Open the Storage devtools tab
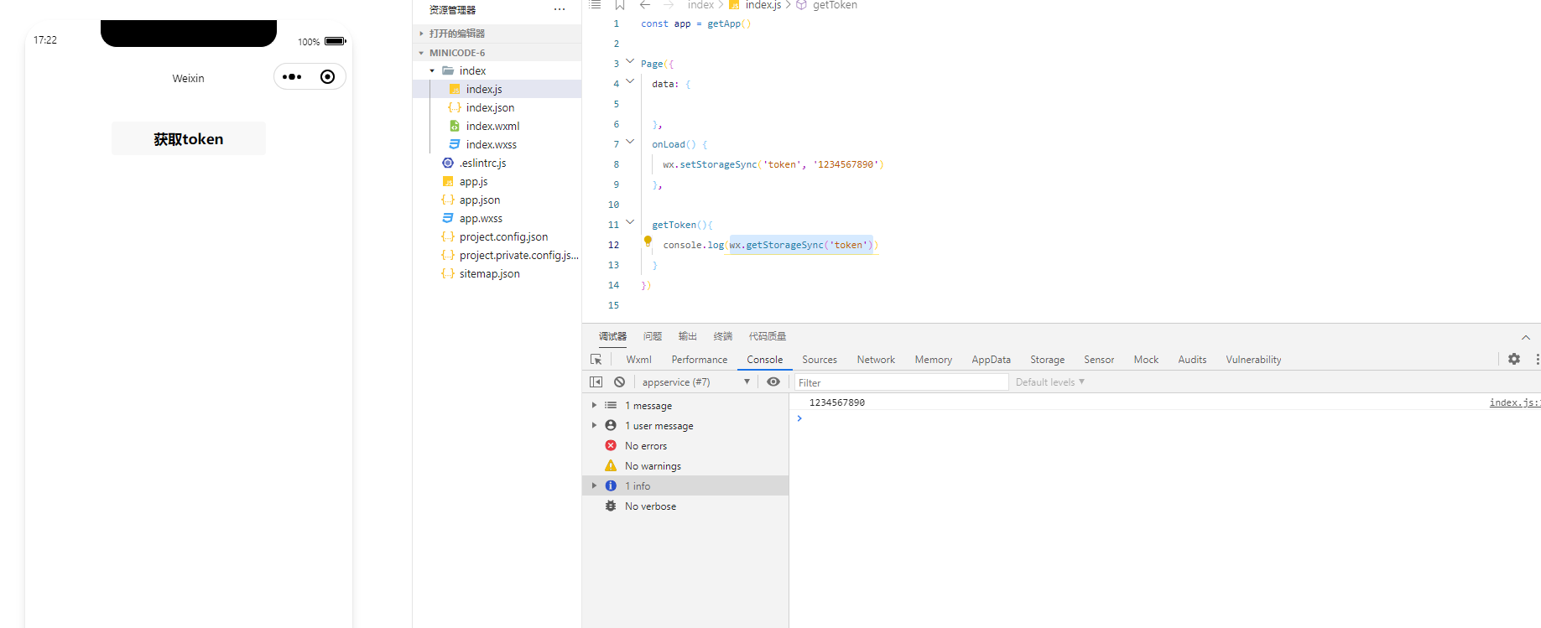This screenshot has height=628, width=1541. point(1048,360)
